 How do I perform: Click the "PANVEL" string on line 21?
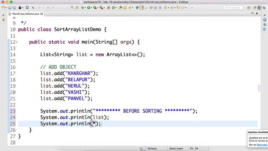coord(76,99)
